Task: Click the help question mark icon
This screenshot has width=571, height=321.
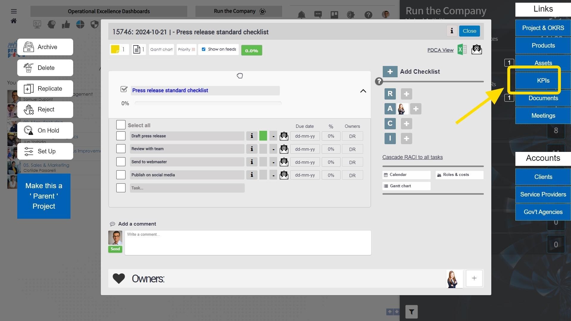Action: pyautogui.click(x=368, y=15)
